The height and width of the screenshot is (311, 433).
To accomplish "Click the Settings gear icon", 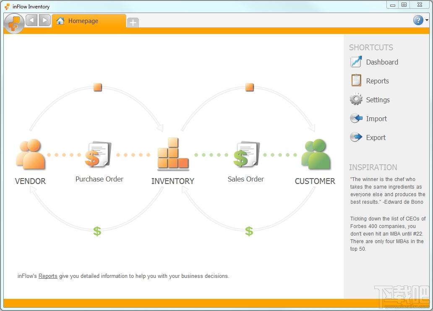I will coord(356,99).
